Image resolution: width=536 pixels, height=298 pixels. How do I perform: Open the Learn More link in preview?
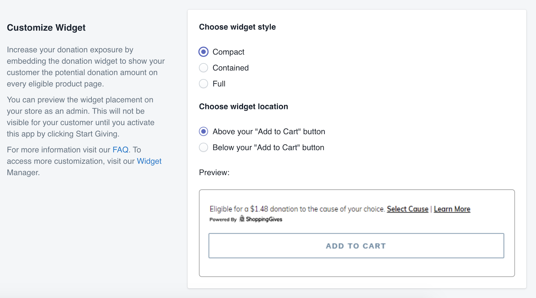tap(452, 209)
